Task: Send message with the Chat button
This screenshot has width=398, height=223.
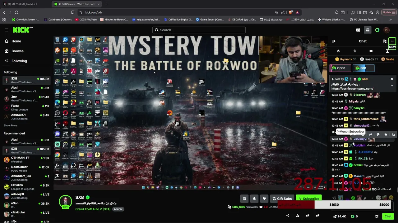Action: [388, 216]
